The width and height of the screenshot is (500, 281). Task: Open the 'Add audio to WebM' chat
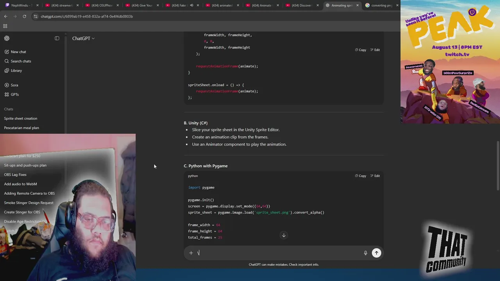click(x=20, y=184)
